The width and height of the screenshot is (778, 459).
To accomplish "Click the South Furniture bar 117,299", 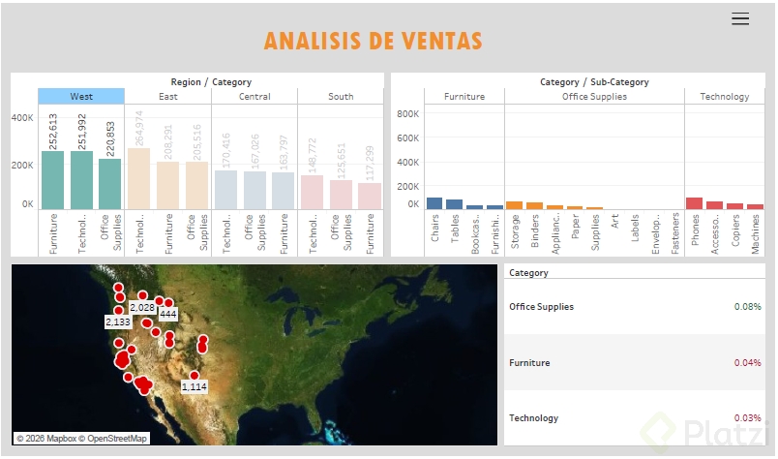I will (370, 197).
